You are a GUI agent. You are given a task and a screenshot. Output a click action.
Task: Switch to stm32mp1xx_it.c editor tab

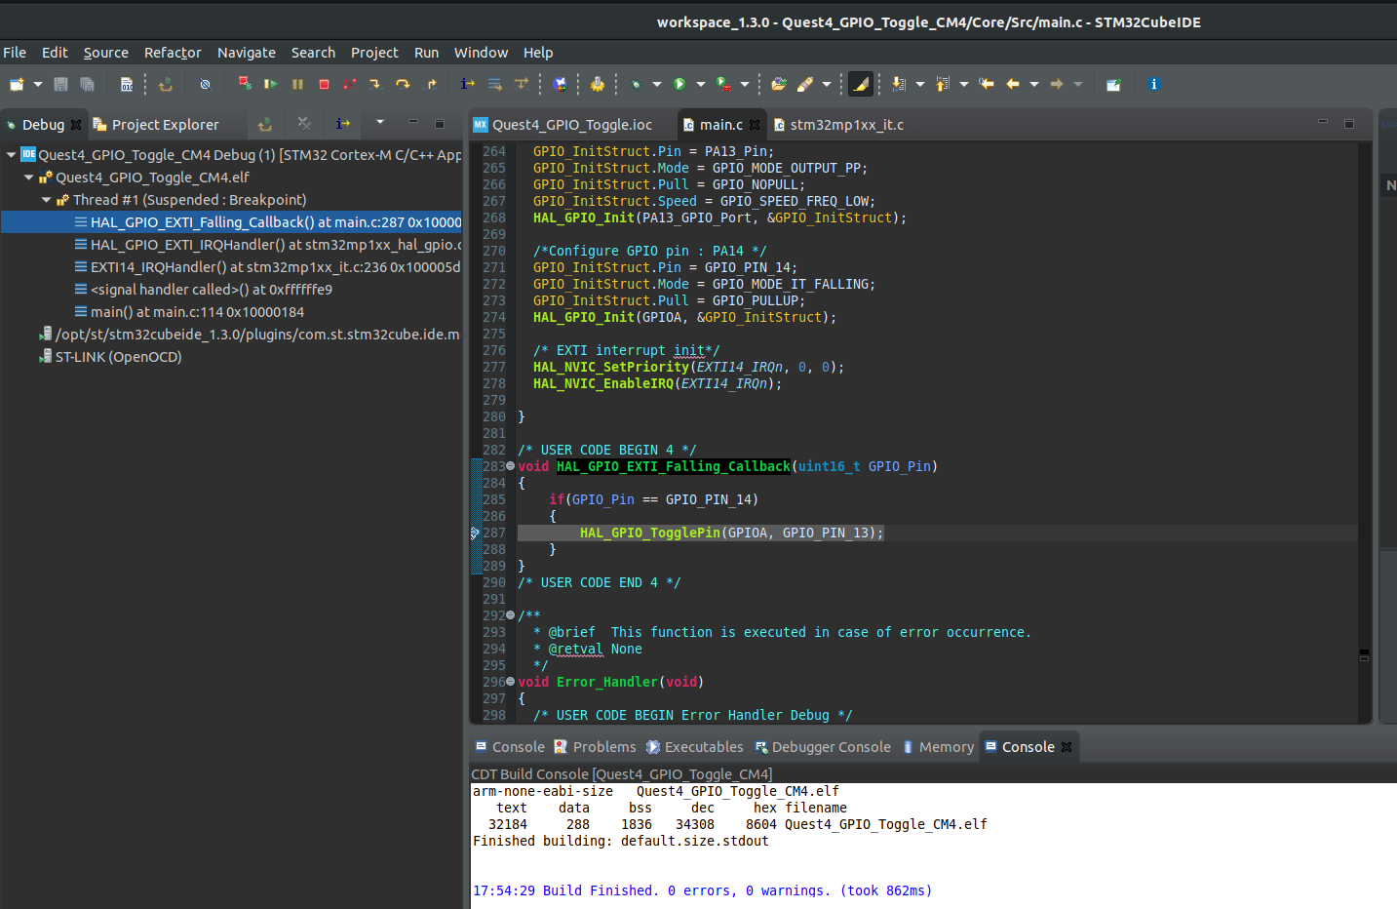pos(838,125)
